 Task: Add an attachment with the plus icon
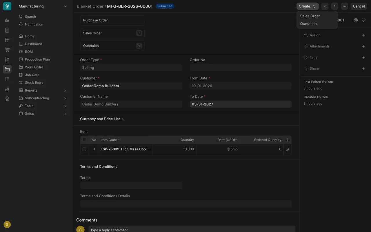[363, 46]
